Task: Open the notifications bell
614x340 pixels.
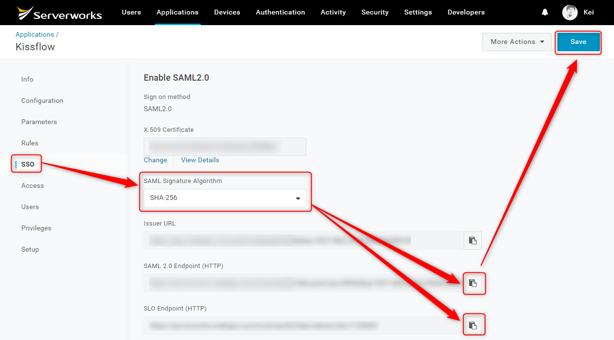Action: click(545, 13)
